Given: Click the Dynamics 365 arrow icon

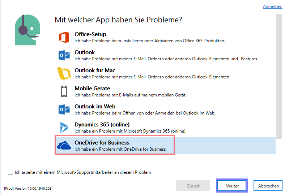Looking at the screenshot, I should (x=64, y=127).
